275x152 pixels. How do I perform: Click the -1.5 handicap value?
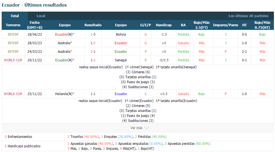click(164, 34)
